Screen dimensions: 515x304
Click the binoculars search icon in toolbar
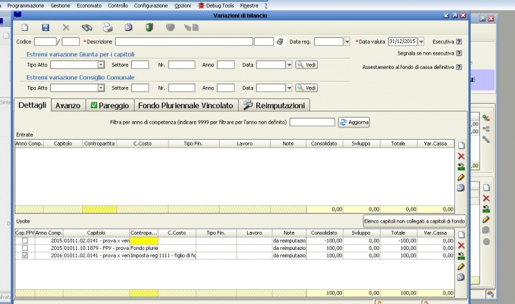[87, 28]
